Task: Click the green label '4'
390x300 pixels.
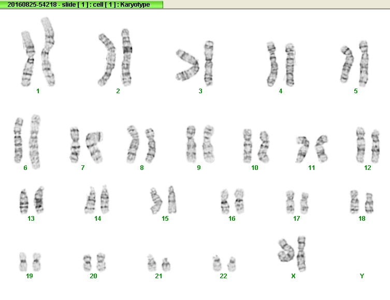Action: click(x=281, y=91)
